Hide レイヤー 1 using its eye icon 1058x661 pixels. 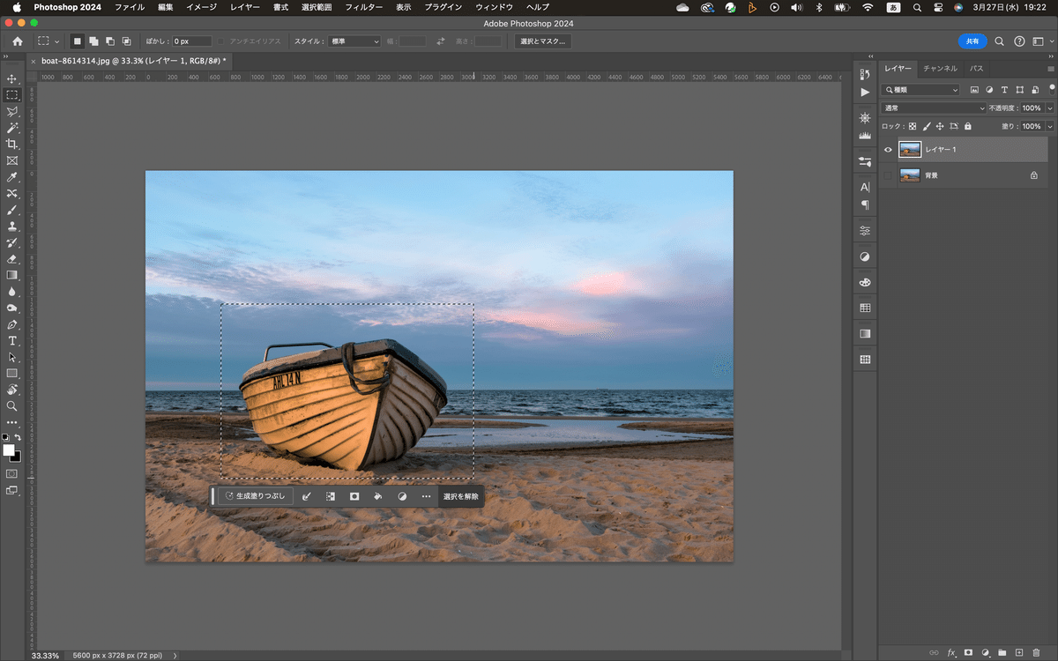point(888,150)
